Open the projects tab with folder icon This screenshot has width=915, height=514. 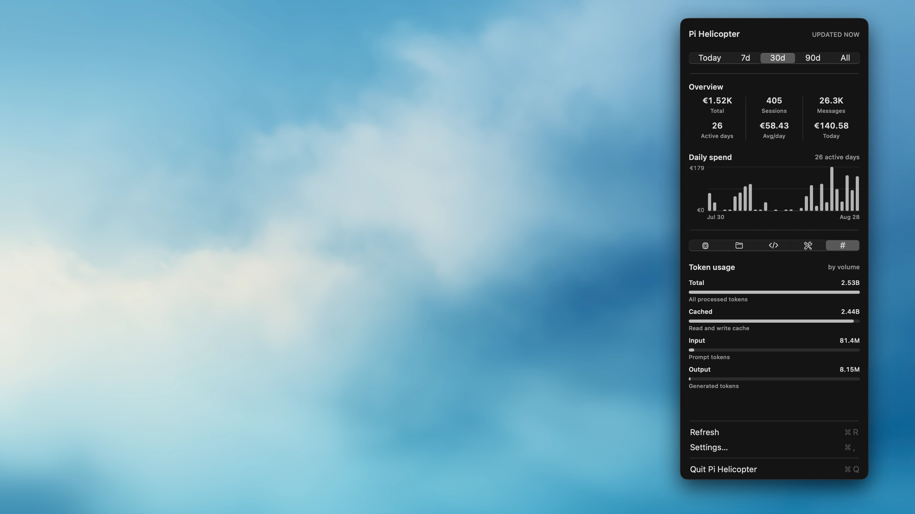click(x=739, y=246)
